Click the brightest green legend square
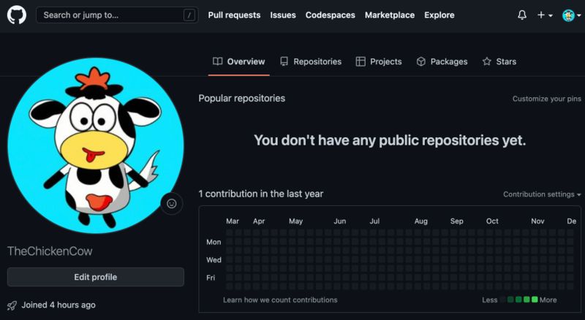Image resolution: width=585 pixels, height=320 pixels. [x=535, y=300]
